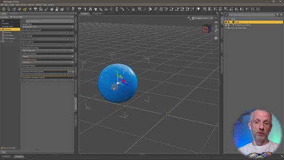Toggle the Show Sub Items checkbox
This screenshot has width=284, height=160.
click(x=2, y=148)
